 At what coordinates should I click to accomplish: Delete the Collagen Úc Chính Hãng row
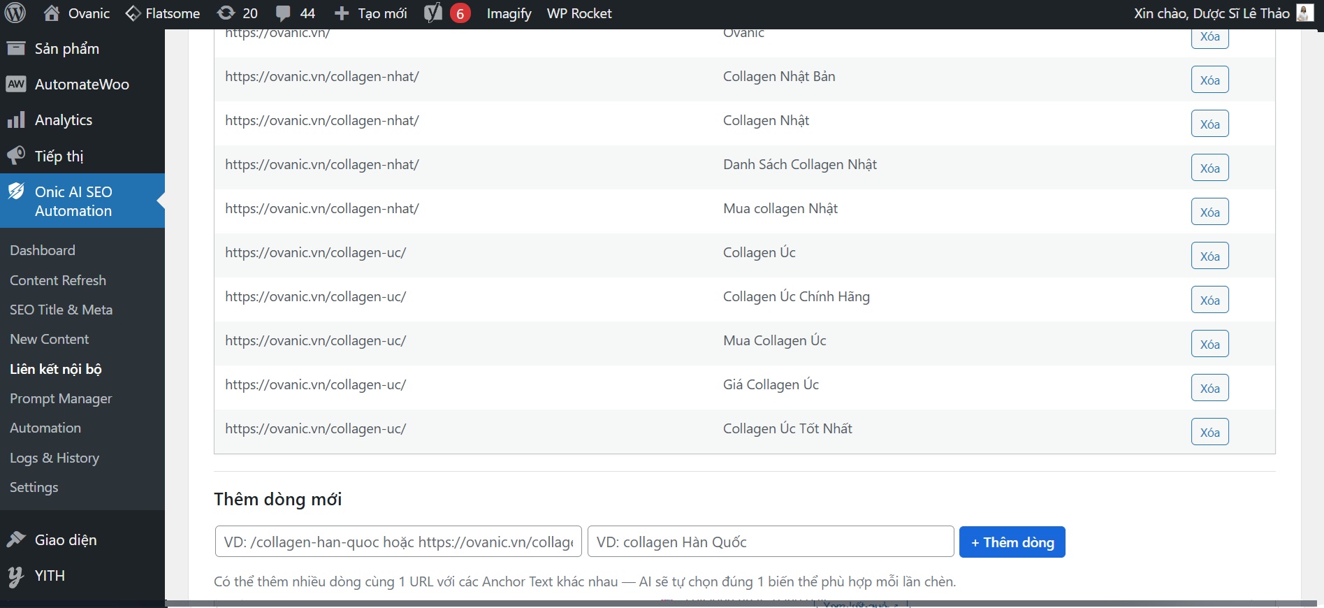tap(1210, 300)
